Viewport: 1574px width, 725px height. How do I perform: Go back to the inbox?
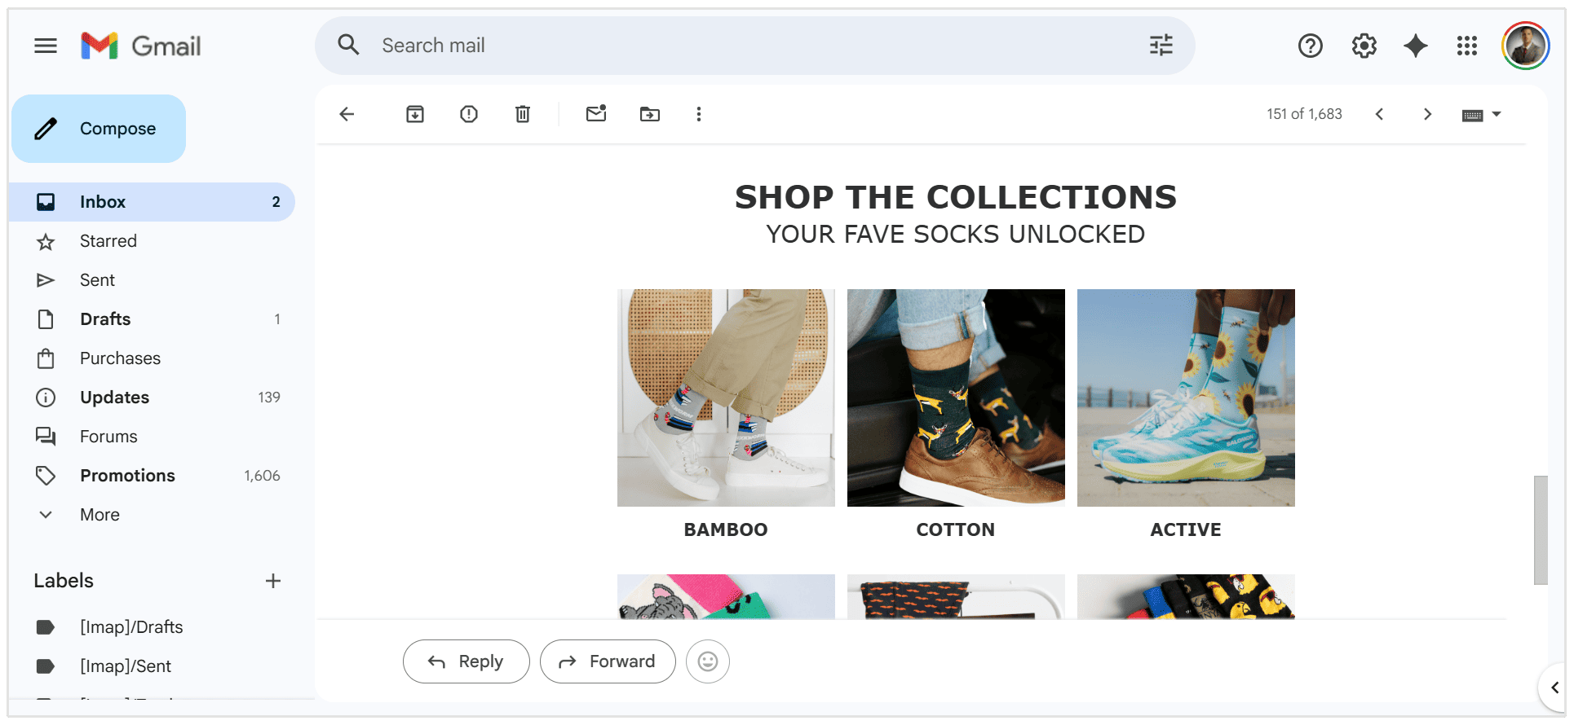(347, 114)
